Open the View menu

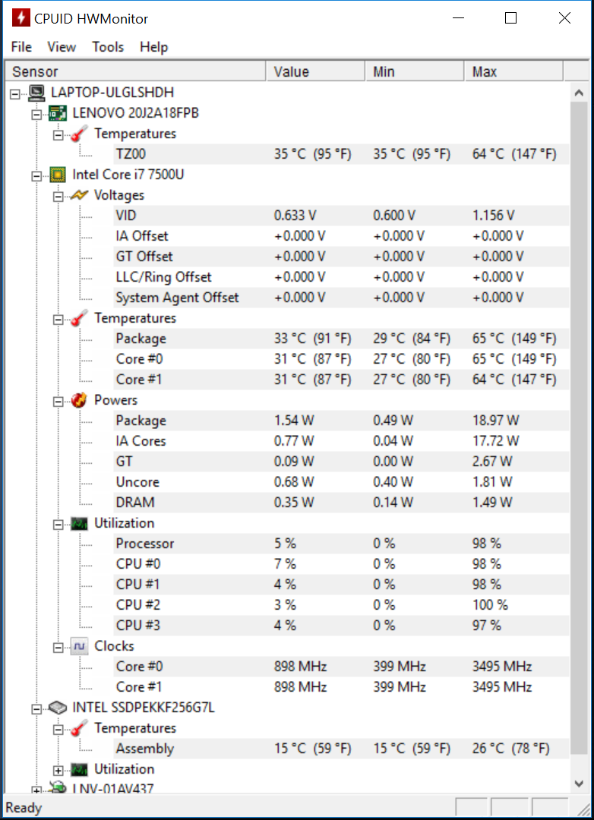tap(62, 47)
